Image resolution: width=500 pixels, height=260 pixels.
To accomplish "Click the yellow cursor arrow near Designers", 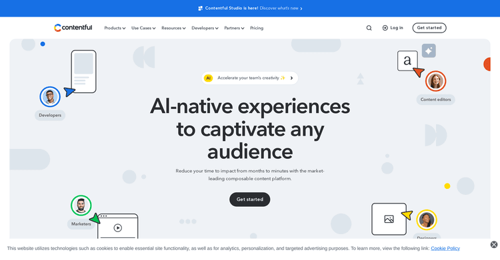I will click(x=407, y=215).
